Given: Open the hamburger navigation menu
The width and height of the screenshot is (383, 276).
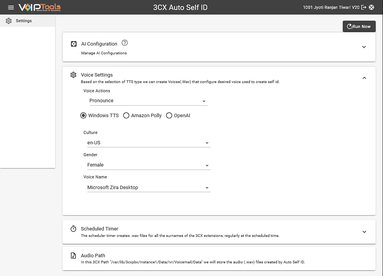Looking at the screenshot, I should (11, 7).
